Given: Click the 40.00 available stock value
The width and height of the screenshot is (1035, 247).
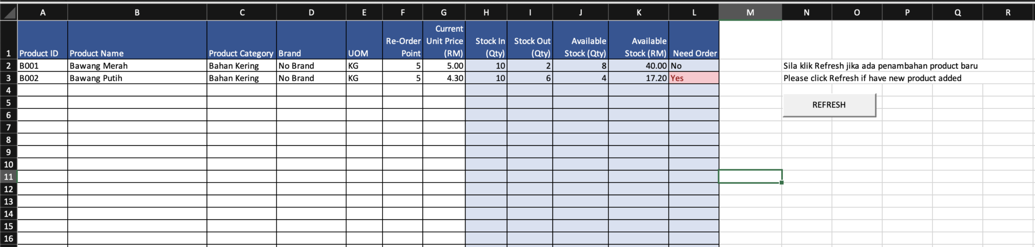Looking at the screenshot, I should (639, 66).
